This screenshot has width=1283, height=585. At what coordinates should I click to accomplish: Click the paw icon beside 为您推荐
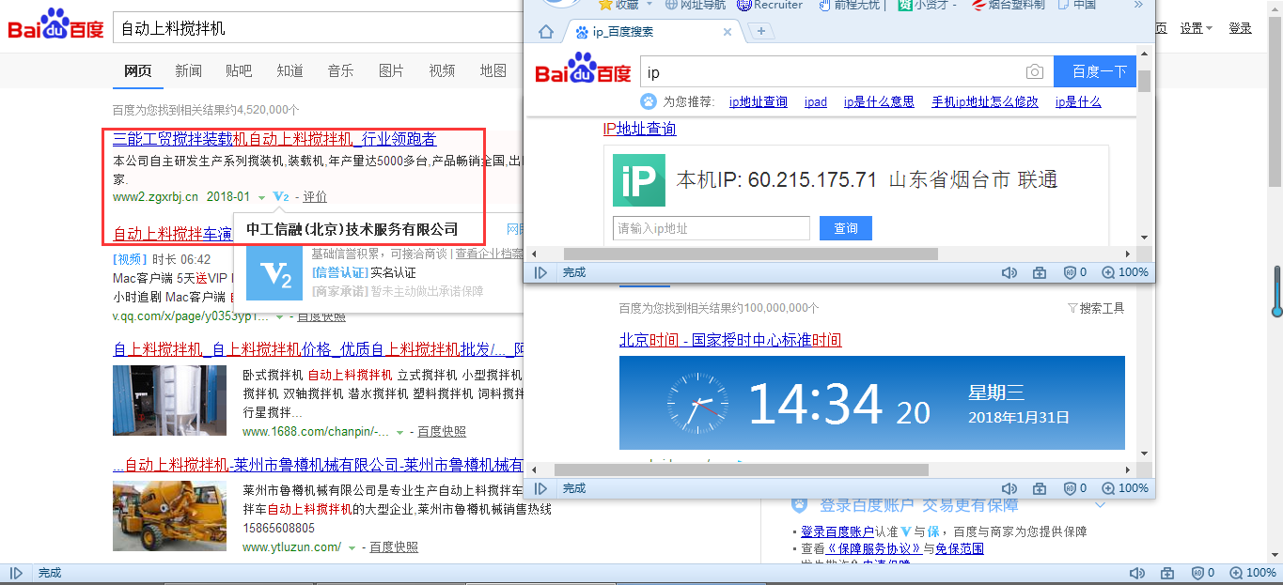649,101
